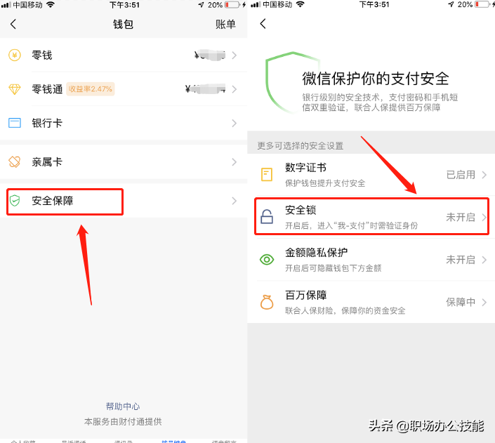The image size is (495, 443).
Task: Tap the 零钱 coin icon
Action: [15, 55]
